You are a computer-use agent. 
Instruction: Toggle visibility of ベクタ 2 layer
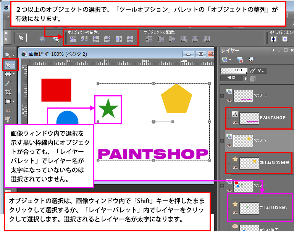pos(229,145)
